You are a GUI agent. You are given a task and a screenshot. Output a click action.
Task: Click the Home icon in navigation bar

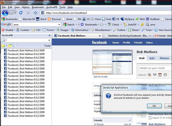click(x=35, y=13)
